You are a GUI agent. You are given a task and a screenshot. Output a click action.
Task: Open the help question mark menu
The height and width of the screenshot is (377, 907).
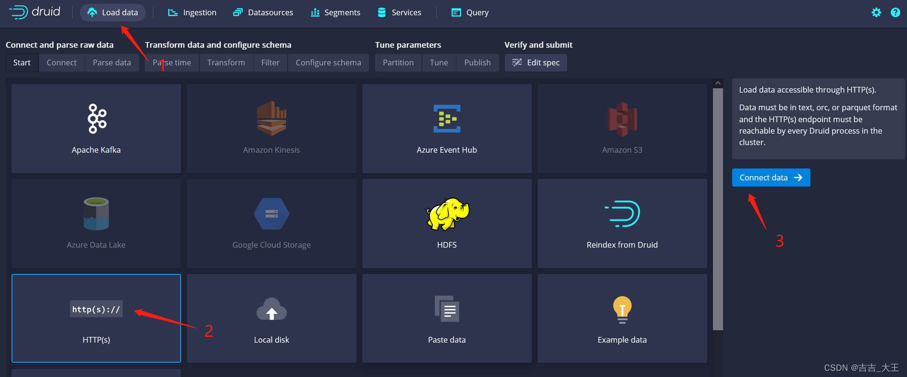click(896, 12)
